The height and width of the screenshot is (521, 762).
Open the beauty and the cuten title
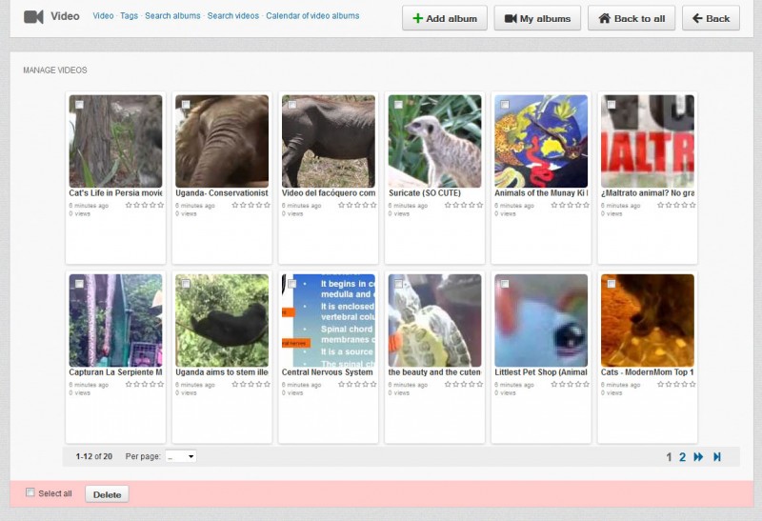[x=434, y=372]
